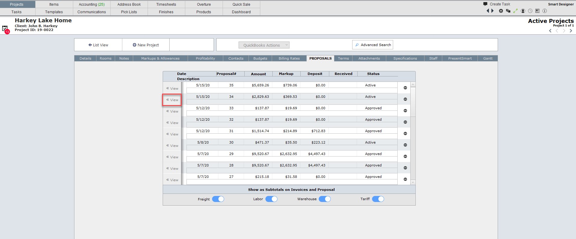
Task: Click the Advanced Search button
Action: tap(373, 45)
